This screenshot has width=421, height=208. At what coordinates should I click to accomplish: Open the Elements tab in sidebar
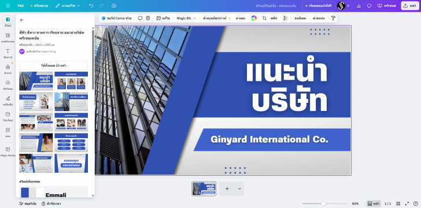click(x=8, y=38)
